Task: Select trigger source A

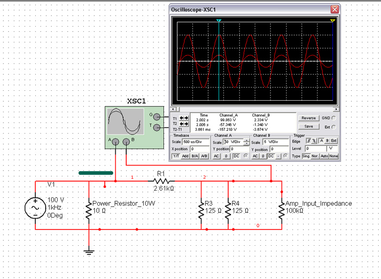Action: coord(321,141)
